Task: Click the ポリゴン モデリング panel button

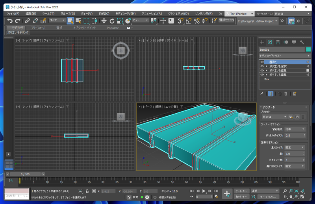Action: coord(18,33)
